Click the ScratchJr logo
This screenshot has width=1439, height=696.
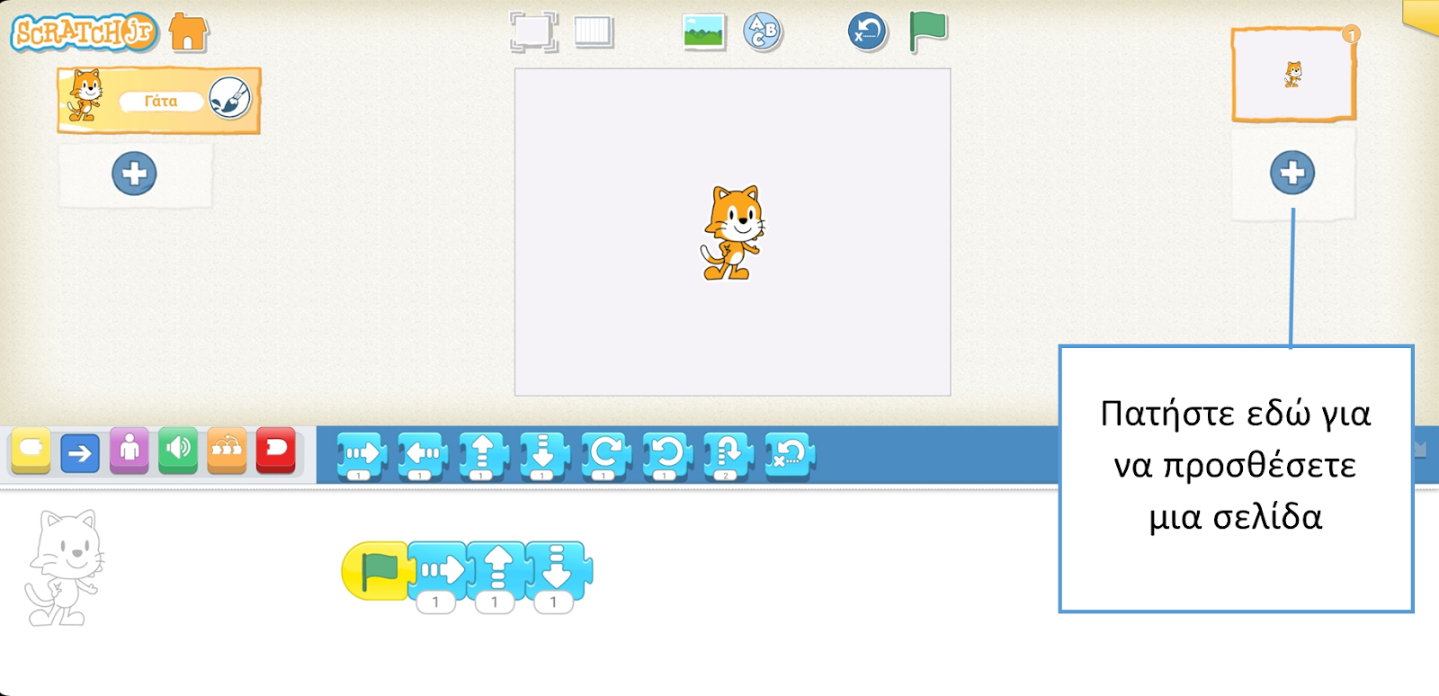point(84,32)
